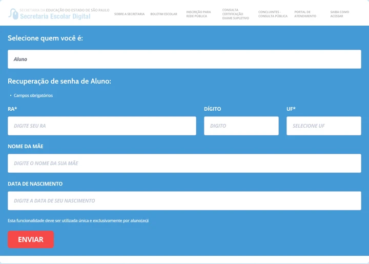This screenshot has height=264, width=369.
Task: Click the RA* field label
Action: 12,109
